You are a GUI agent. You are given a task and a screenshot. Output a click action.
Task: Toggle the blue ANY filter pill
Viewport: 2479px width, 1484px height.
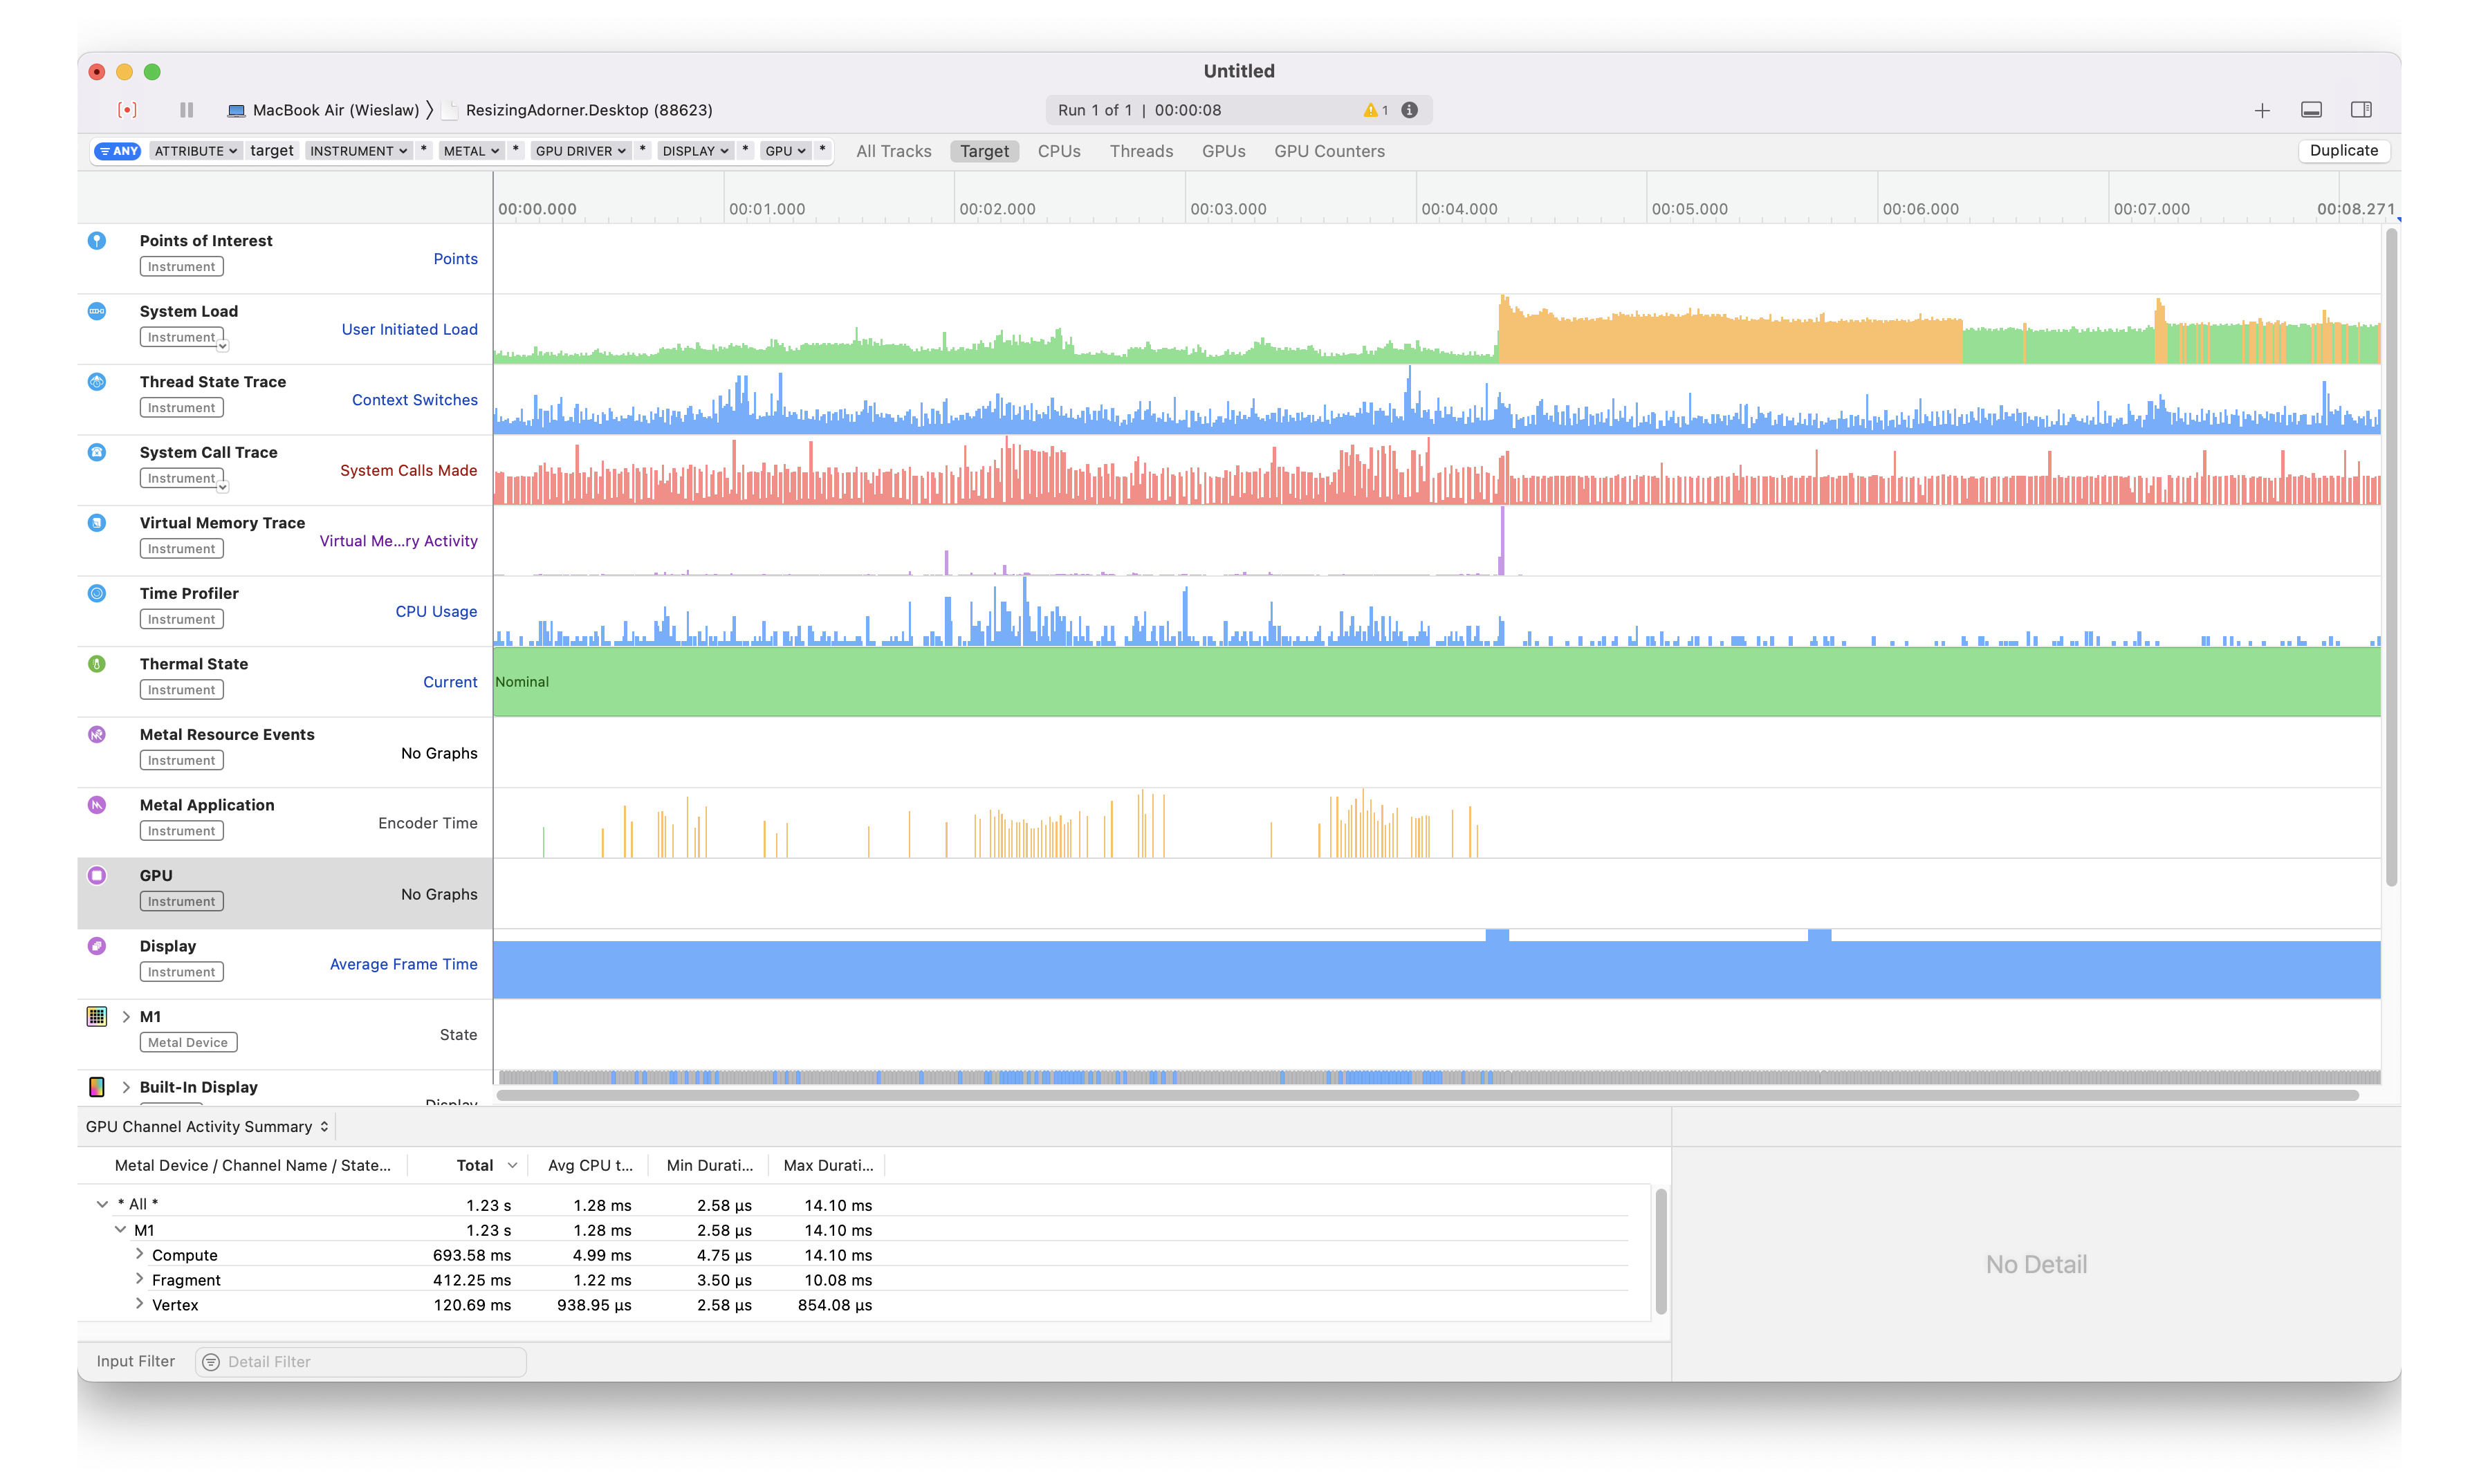coord(118,151)
